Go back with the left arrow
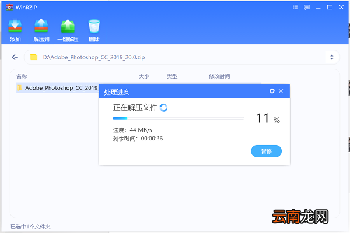Image resolution: width=350 pixels, height=233 pixels. (x=15, y=57)
